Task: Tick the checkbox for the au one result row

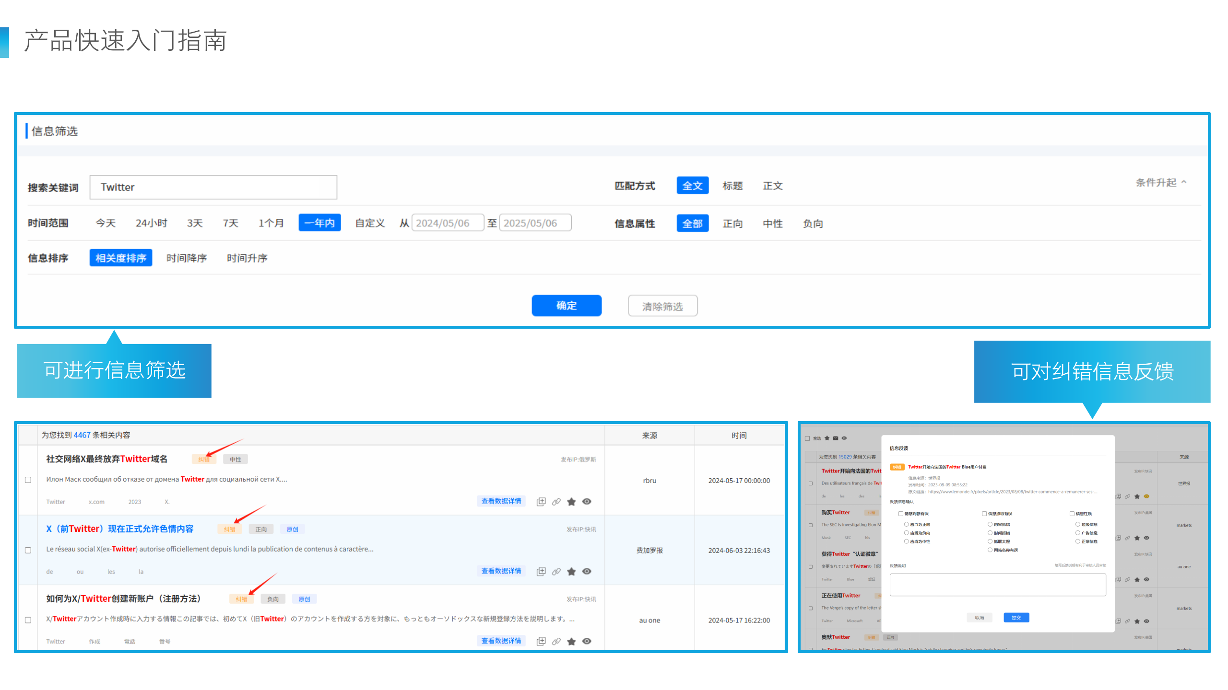Action: (28, 620)
